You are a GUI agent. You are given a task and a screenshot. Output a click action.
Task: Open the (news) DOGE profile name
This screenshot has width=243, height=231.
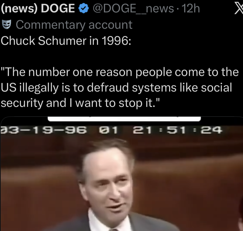(38, 9)
